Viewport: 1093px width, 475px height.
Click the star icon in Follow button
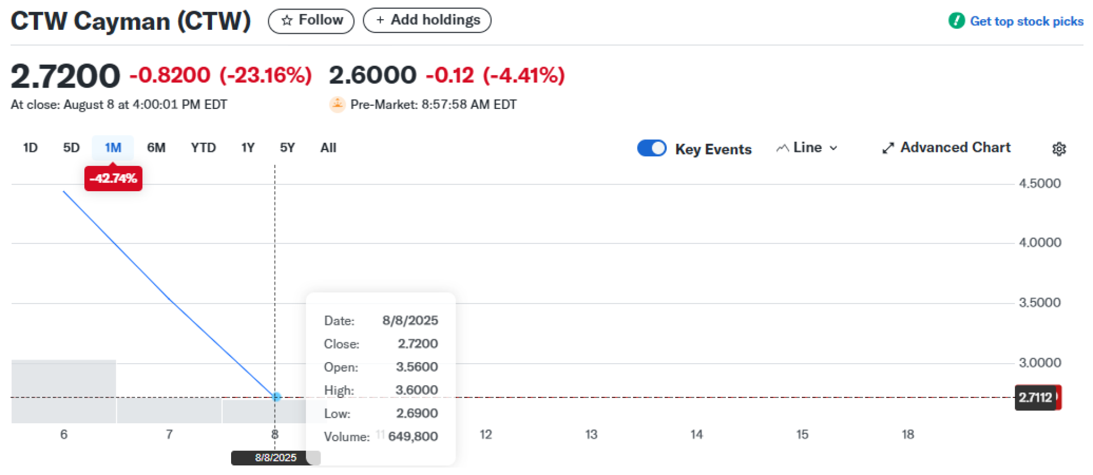287,21
